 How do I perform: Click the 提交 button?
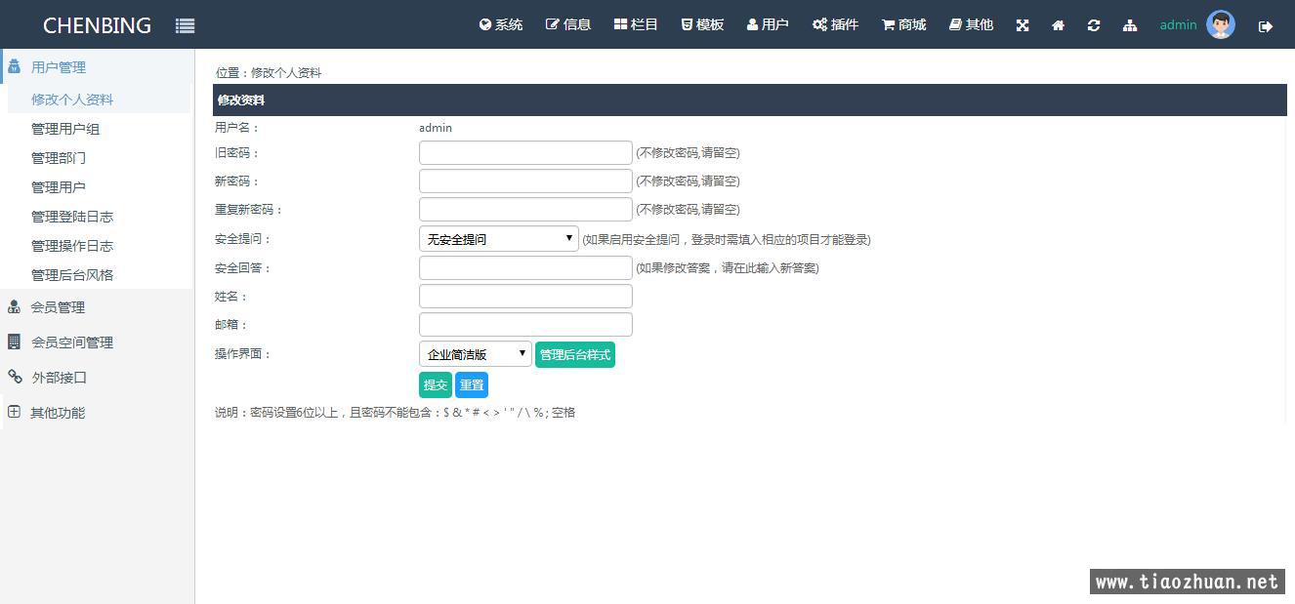436,384
